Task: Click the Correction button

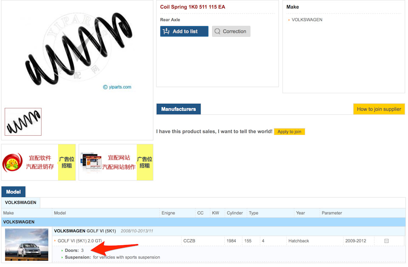Action: pos(231,31)
